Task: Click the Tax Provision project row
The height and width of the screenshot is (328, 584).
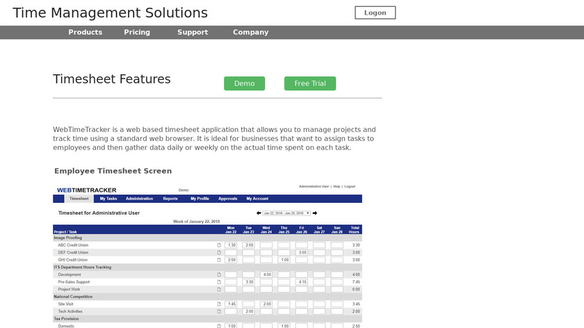Action: point(207,319)
